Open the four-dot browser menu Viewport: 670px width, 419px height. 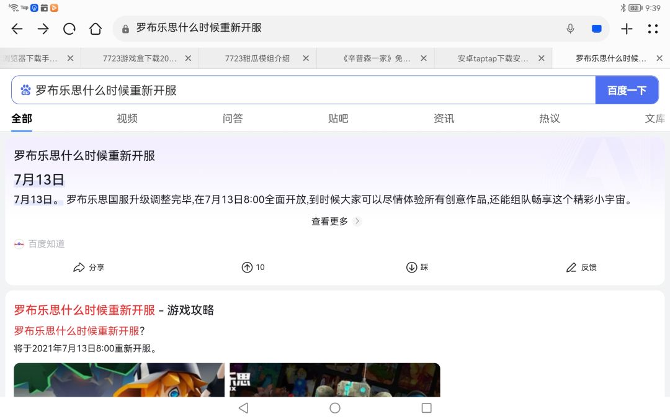[653, 29]
